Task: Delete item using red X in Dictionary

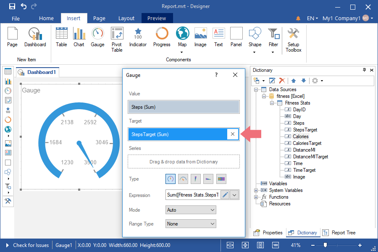Action: pyautogui.click(x=282, y=80)
